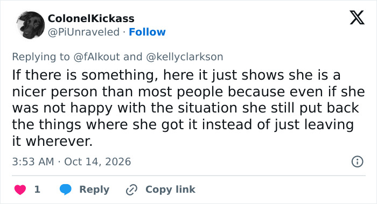
Task: Open the @fAIkout mention
Action: pos(96,57)
